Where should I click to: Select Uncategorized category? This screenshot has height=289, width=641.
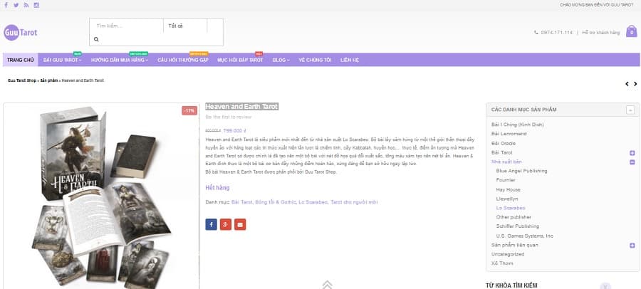click(x=508, y=254)
